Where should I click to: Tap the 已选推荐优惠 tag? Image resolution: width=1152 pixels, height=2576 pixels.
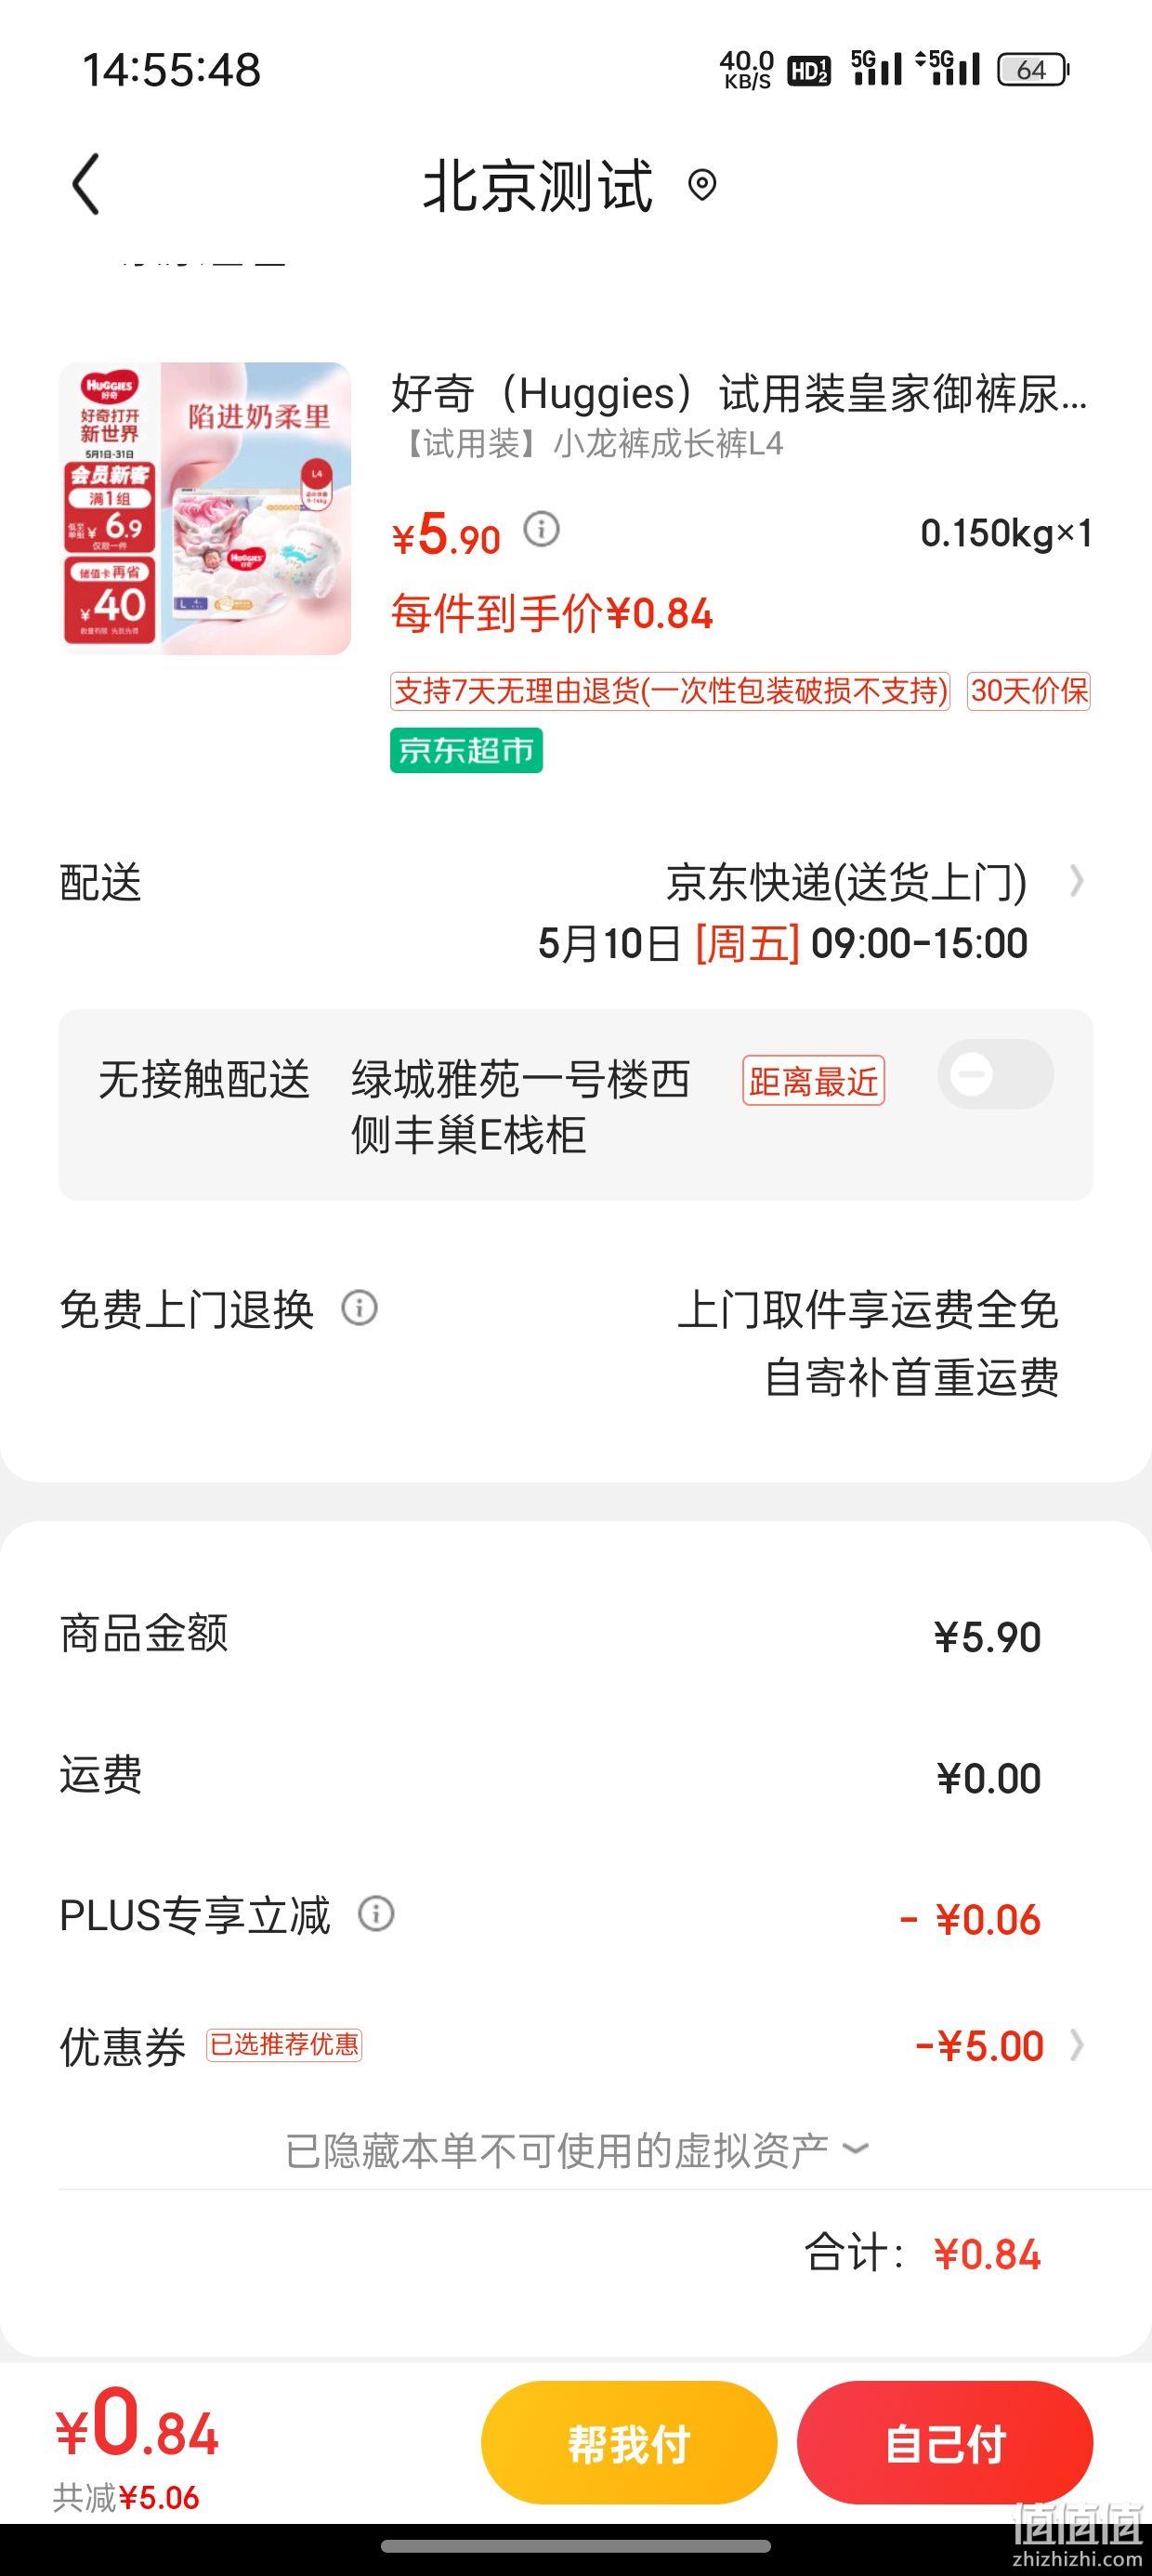[x=284, y=2045]
